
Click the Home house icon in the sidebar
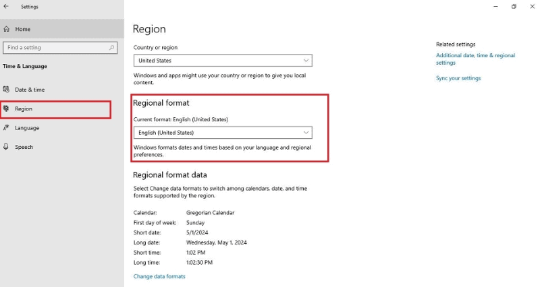click(x=7, y=29)
